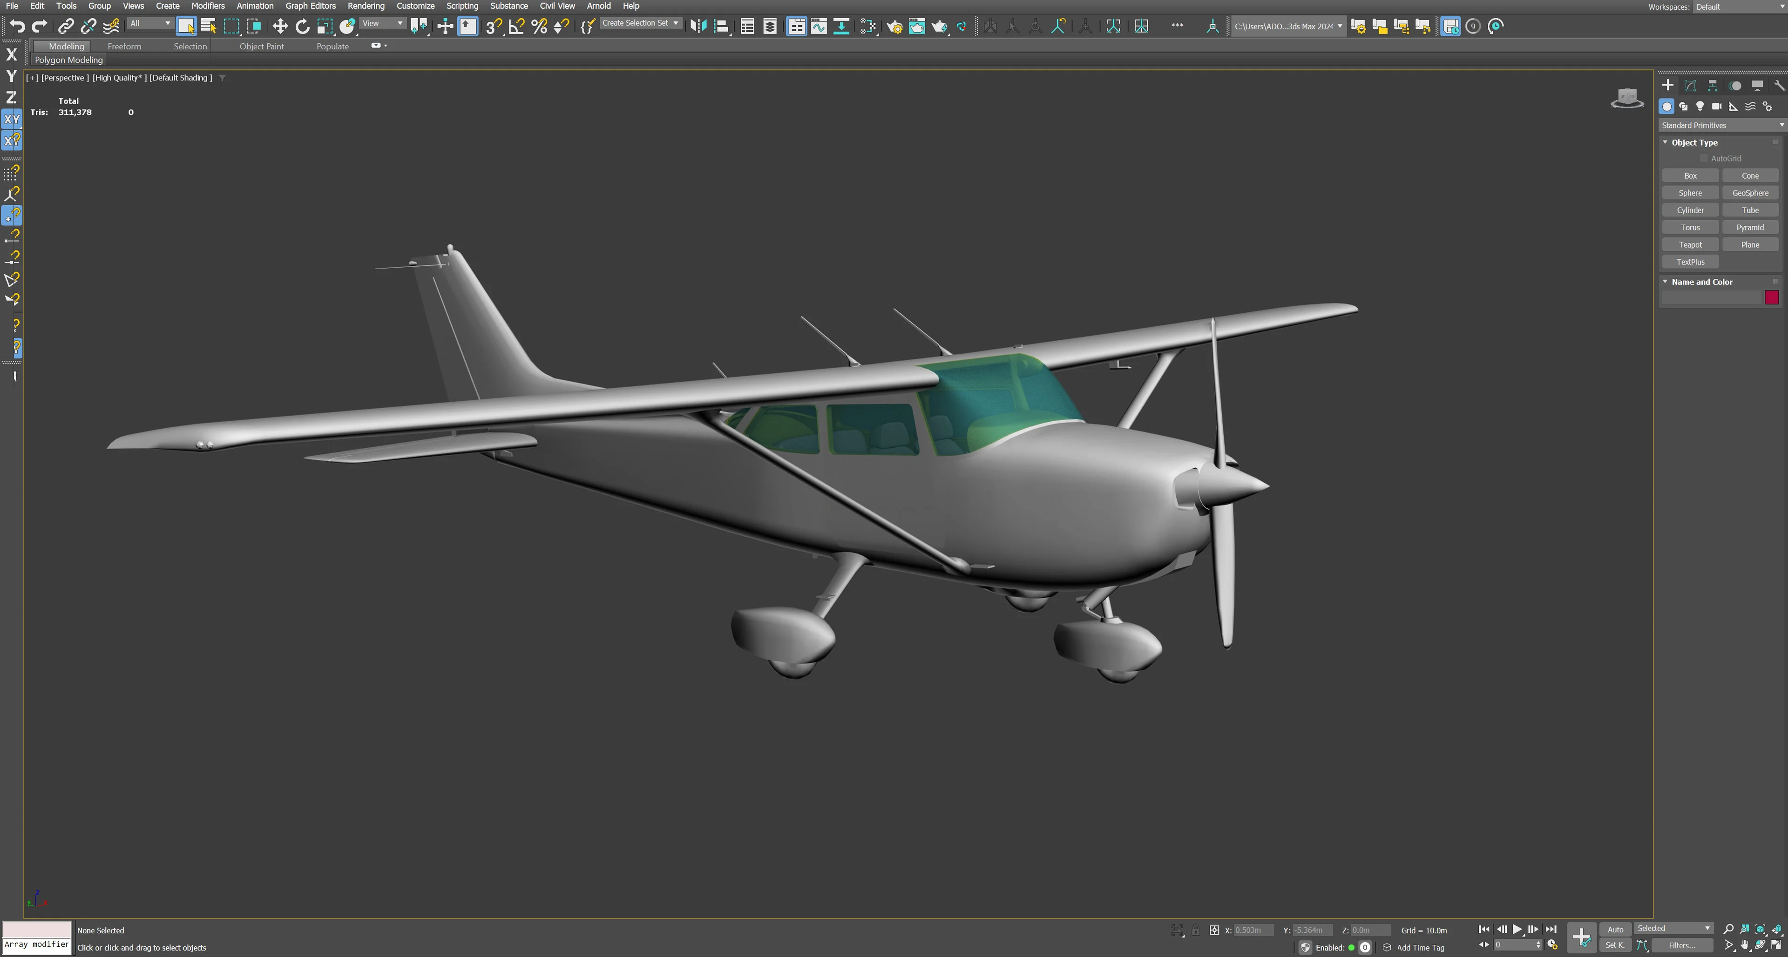The image size is (1788, 957).
Task: Open Rendered Frame Window icon
Action: [917, 27]
